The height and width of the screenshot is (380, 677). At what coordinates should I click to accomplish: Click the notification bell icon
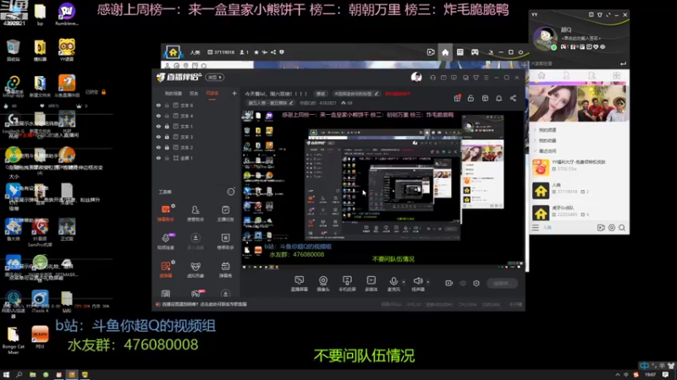click(498, 98)
